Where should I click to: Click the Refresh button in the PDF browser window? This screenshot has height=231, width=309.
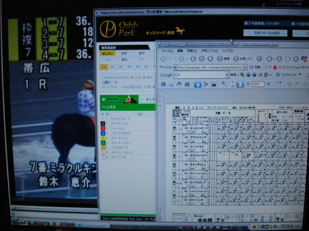(202, 59)
